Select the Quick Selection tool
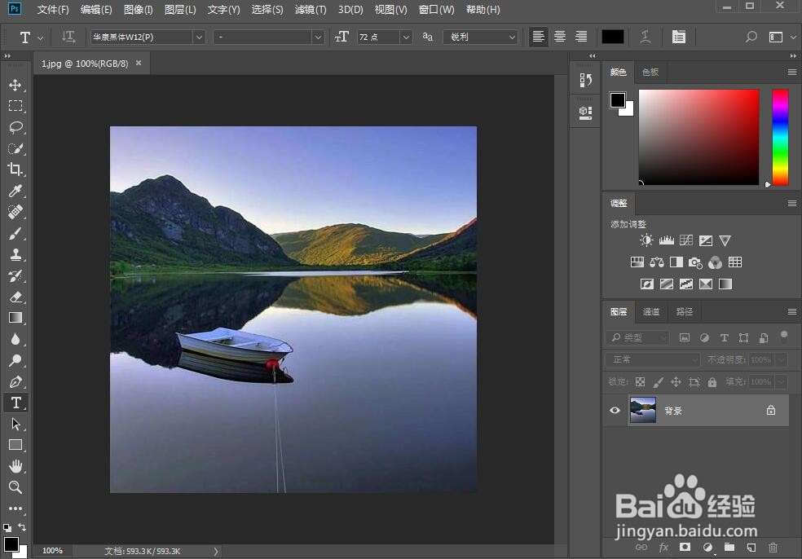The width and height of the screenshot is (802, 559). click(15, 148)
